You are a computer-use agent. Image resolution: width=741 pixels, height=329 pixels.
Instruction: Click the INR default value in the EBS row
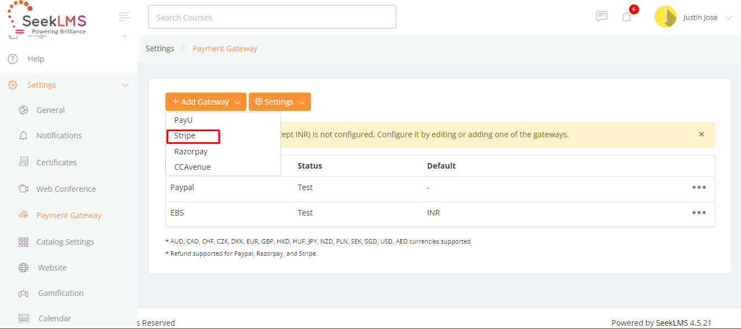(x=433, y=213)
